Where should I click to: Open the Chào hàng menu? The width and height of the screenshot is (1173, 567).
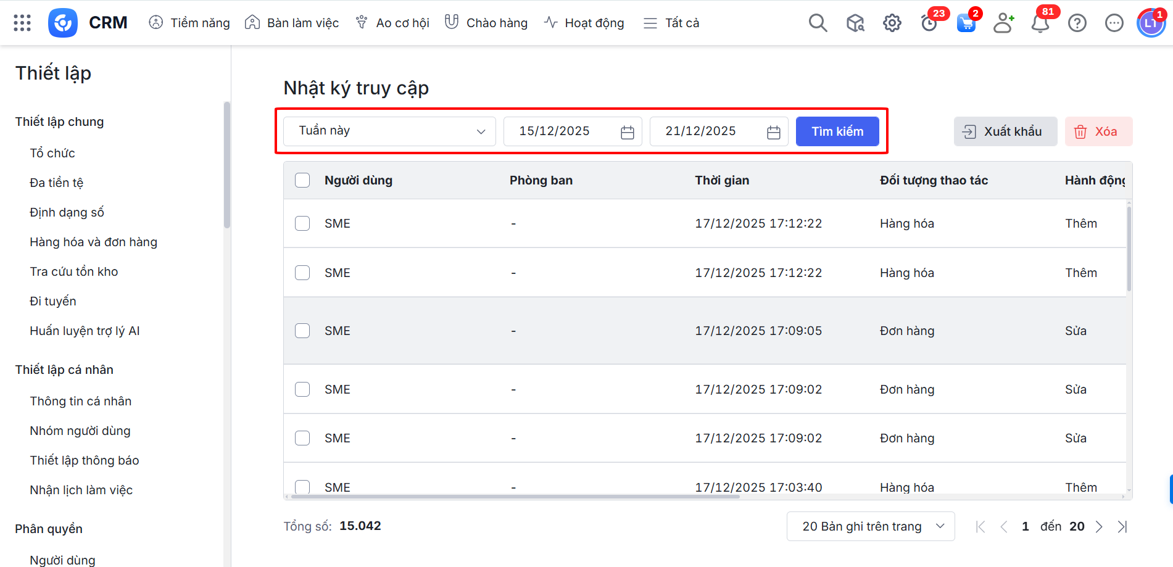(486, 23)
